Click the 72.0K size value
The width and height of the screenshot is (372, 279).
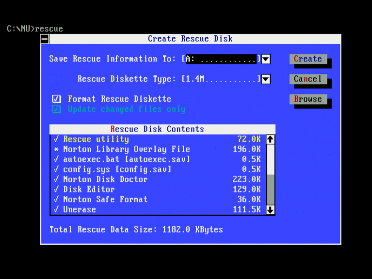[249, 139]
